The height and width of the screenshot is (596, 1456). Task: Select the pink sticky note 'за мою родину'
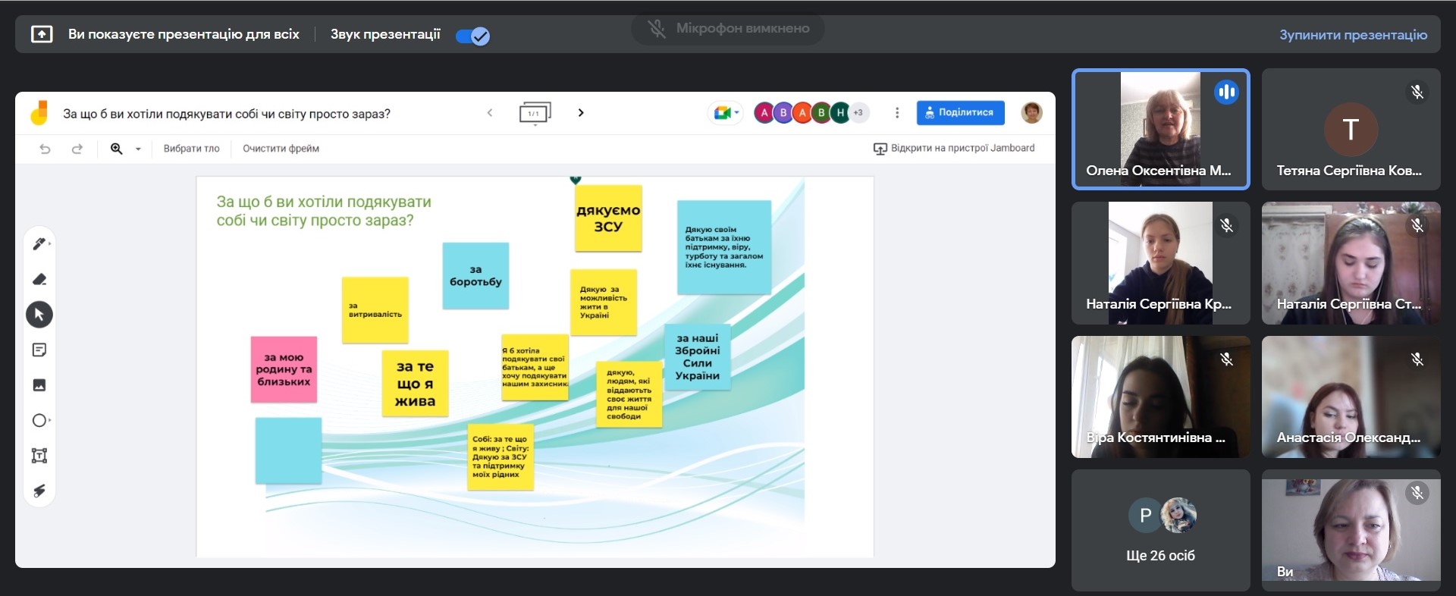[284, 369]
